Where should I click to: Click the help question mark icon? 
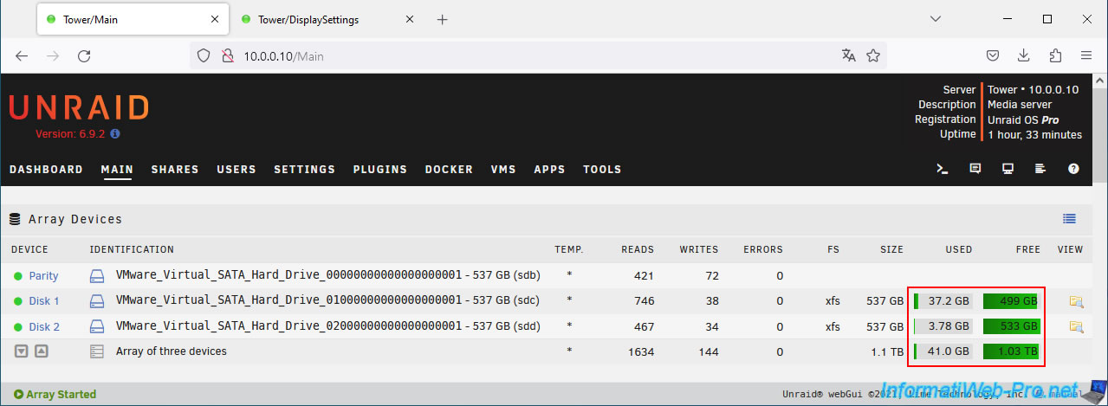[x=1073, y=169]
